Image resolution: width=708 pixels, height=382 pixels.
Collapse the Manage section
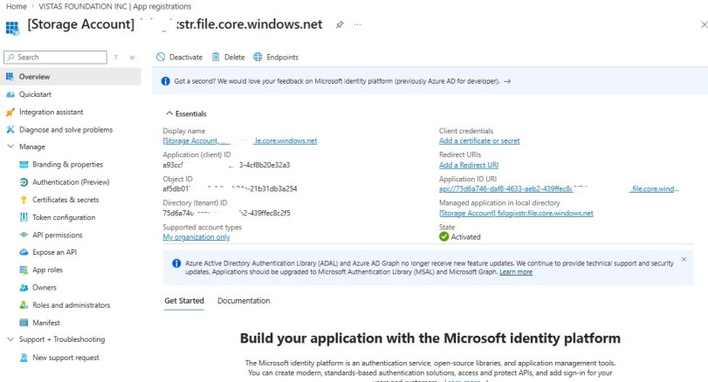click(x=10, y=147)
